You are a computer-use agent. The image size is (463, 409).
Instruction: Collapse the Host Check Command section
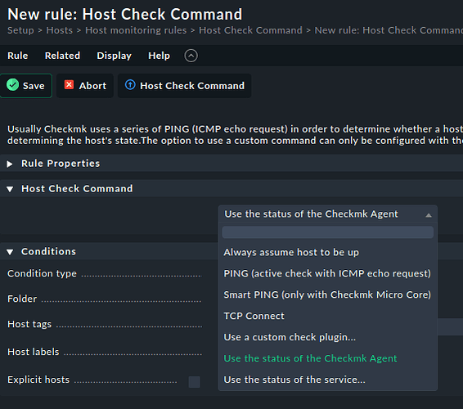coord(10,189)
